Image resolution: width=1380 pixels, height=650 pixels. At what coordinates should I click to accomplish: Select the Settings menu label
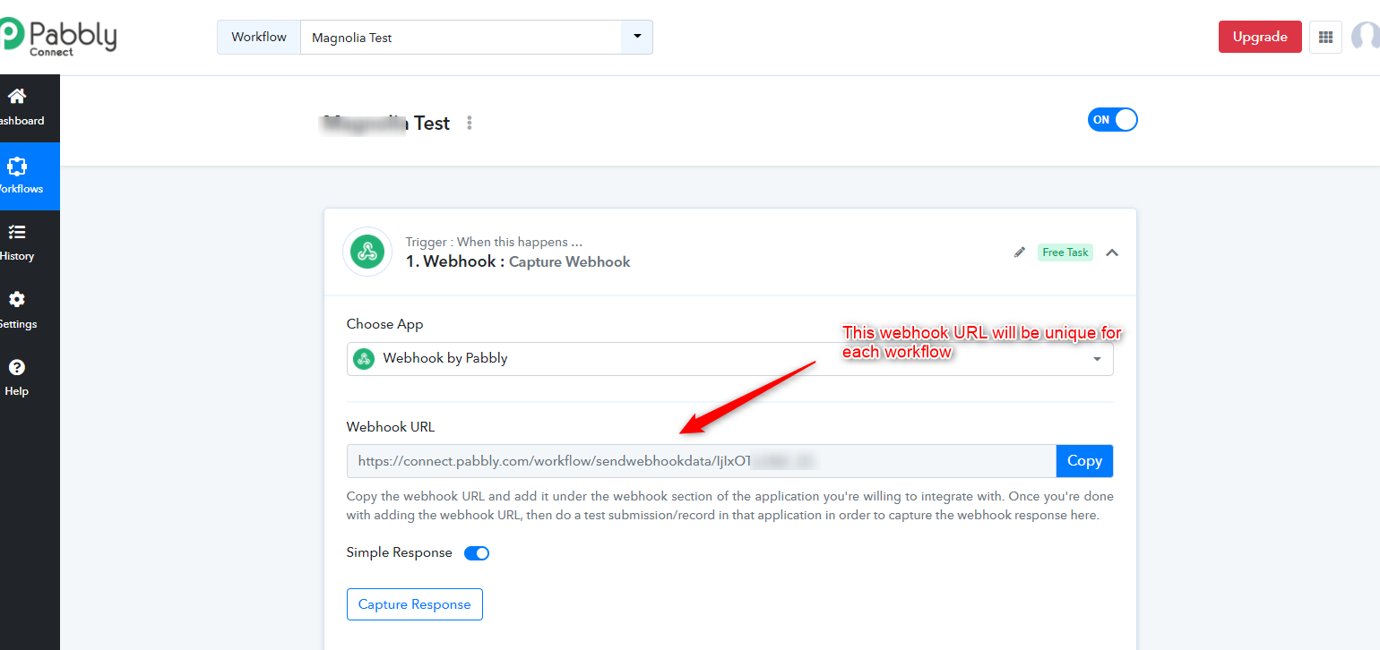pyautogui.click(x=18, y=324)
